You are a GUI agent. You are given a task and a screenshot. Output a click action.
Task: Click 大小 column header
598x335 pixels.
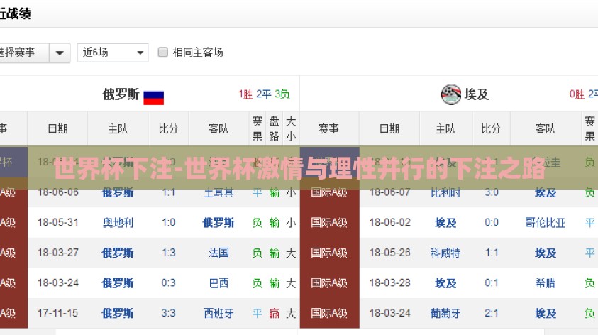point(291,129)
